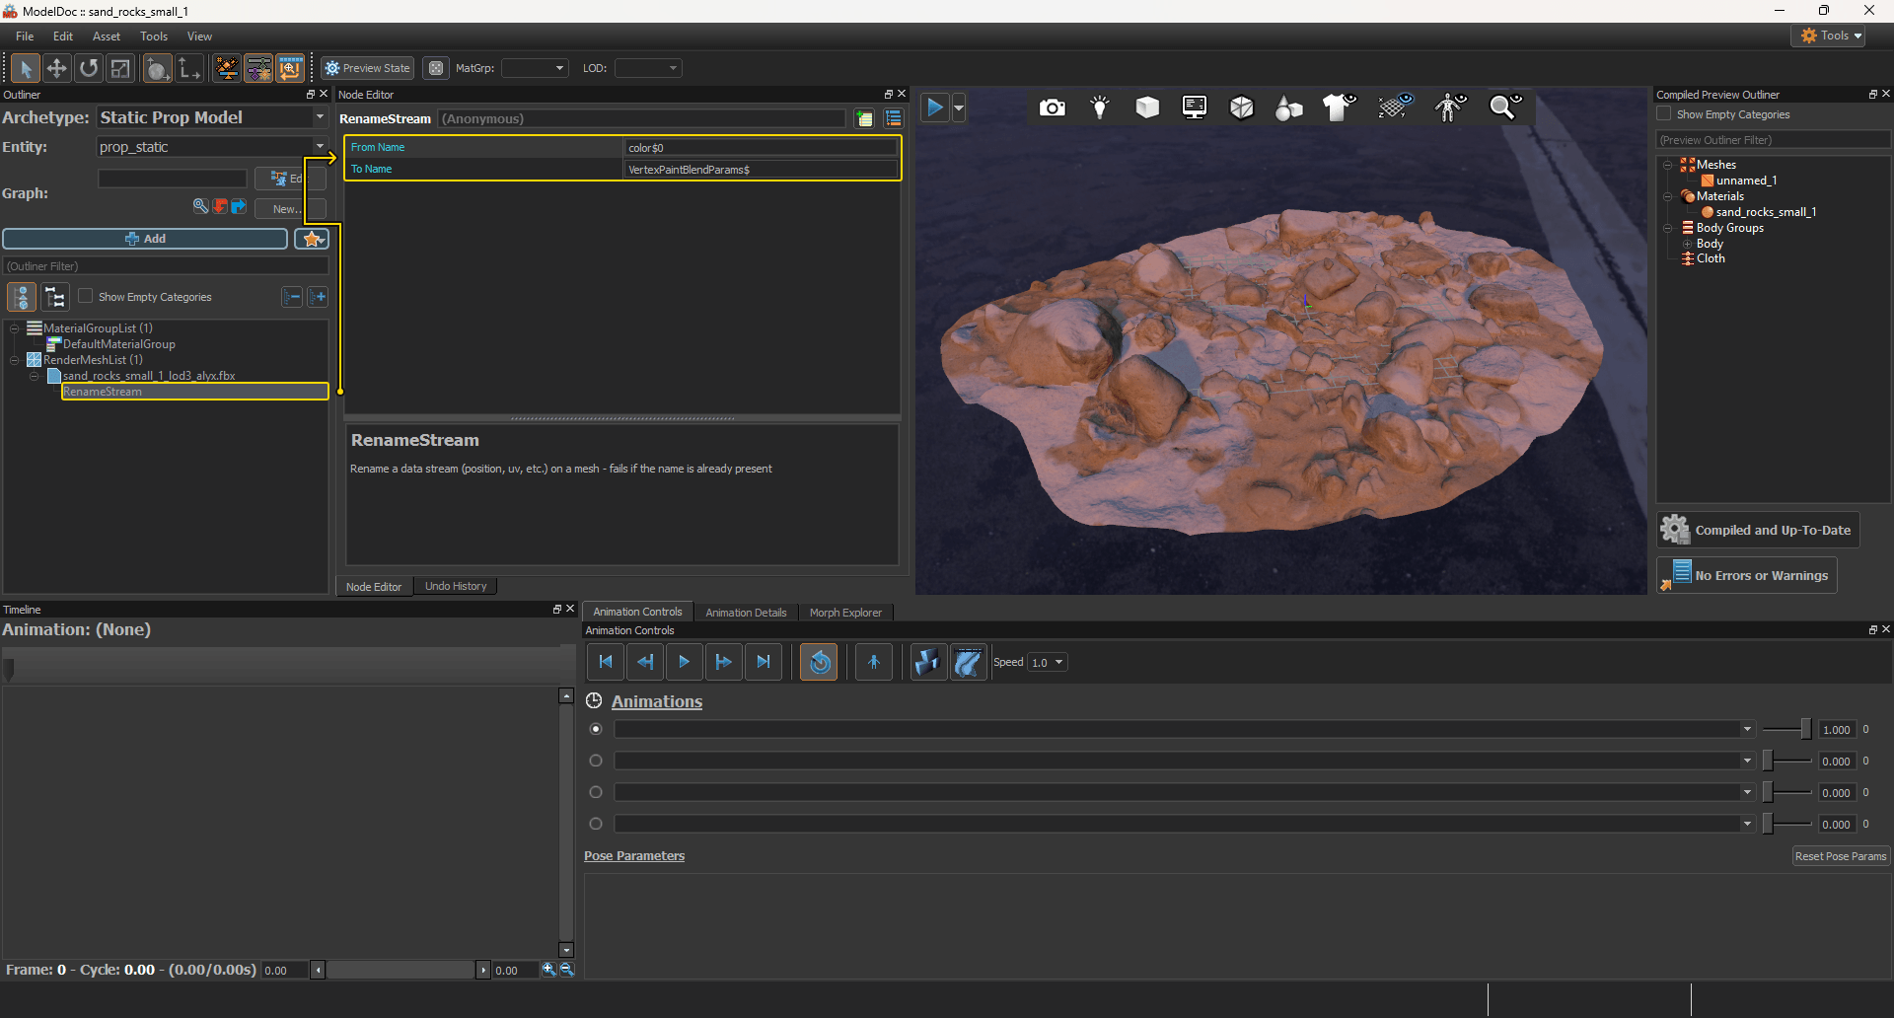Image resolution: width=1894 pixels, height=1018 pixels.
Task: Click the camera icon in viewport toolbar
Action: 1053,107
